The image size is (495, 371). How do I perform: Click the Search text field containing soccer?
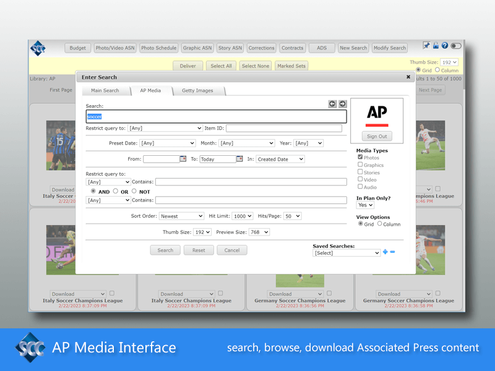click(x=216, y=116)
